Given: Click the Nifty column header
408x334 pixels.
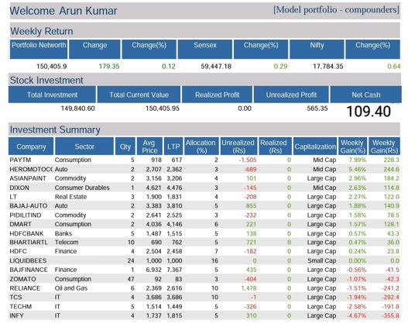Looking at the screenshot, I should [317, 49].
